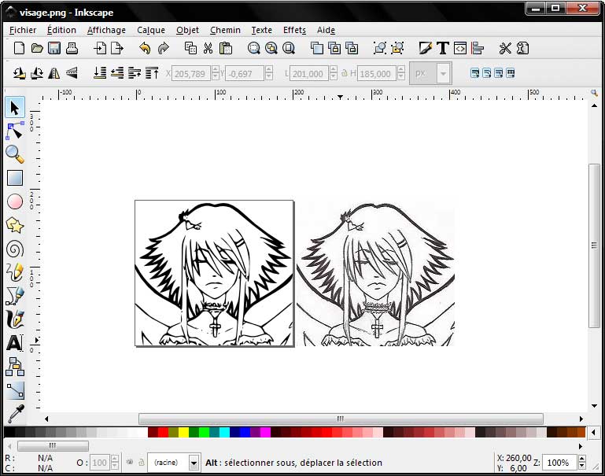Toggle the width-height ratio lock
This screenshot has height=476, width=605.
334,73
